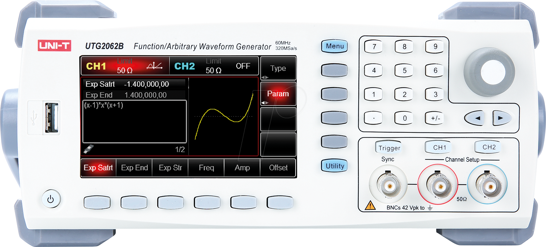
Task: Click numeric key 4
Action: 373,71
